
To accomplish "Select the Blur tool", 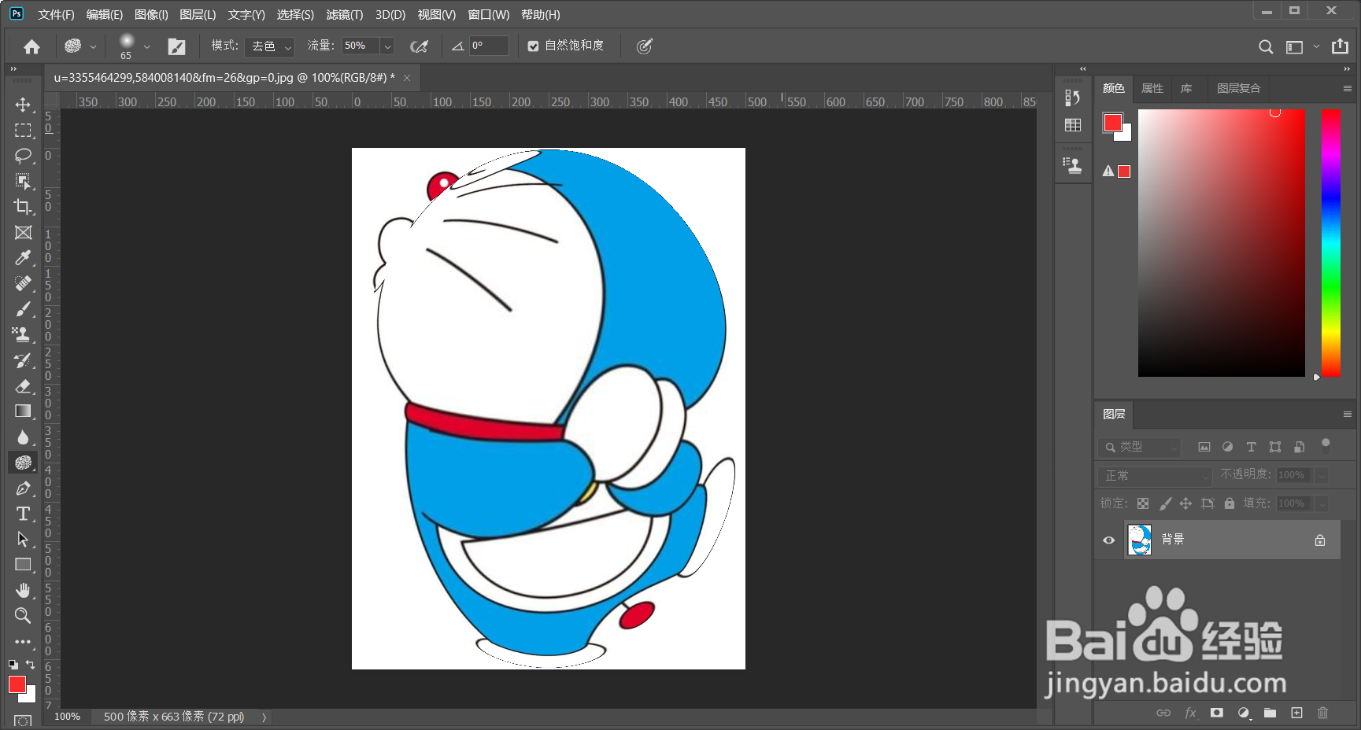I will point(23,437).
